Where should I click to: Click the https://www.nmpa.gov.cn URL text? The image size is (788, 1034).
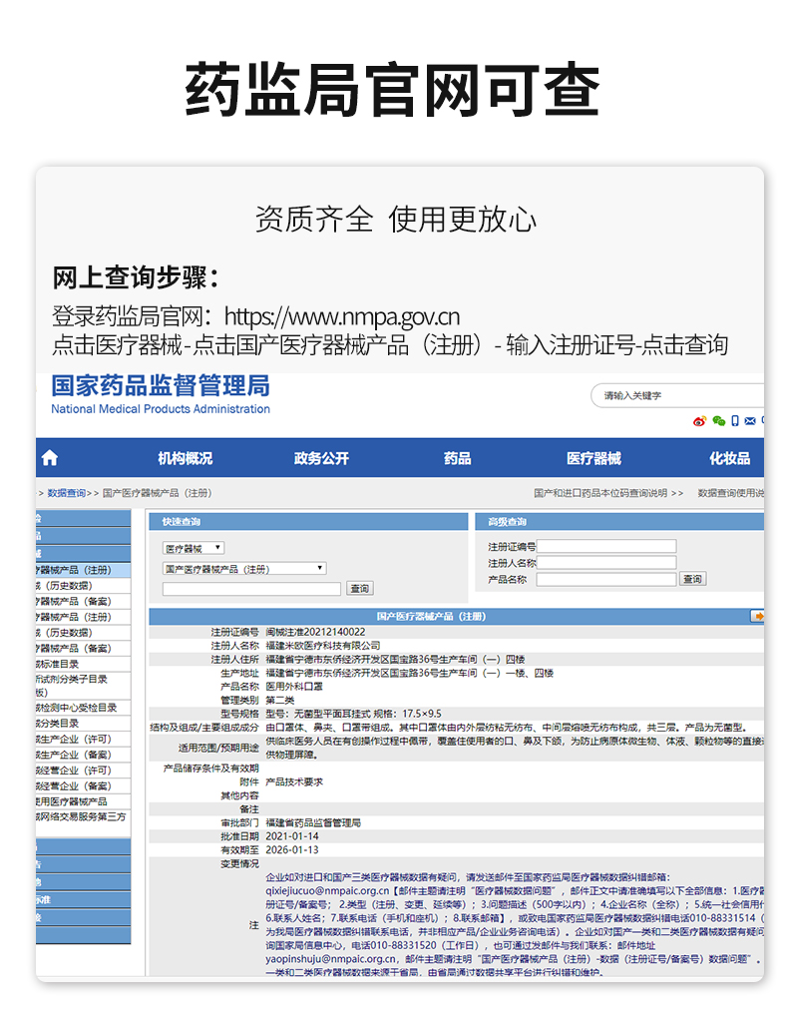(342, 317)
